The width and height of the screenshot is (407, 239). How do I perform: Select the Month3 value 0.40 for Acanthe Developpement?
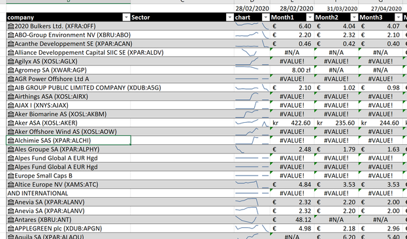point(380,44)
